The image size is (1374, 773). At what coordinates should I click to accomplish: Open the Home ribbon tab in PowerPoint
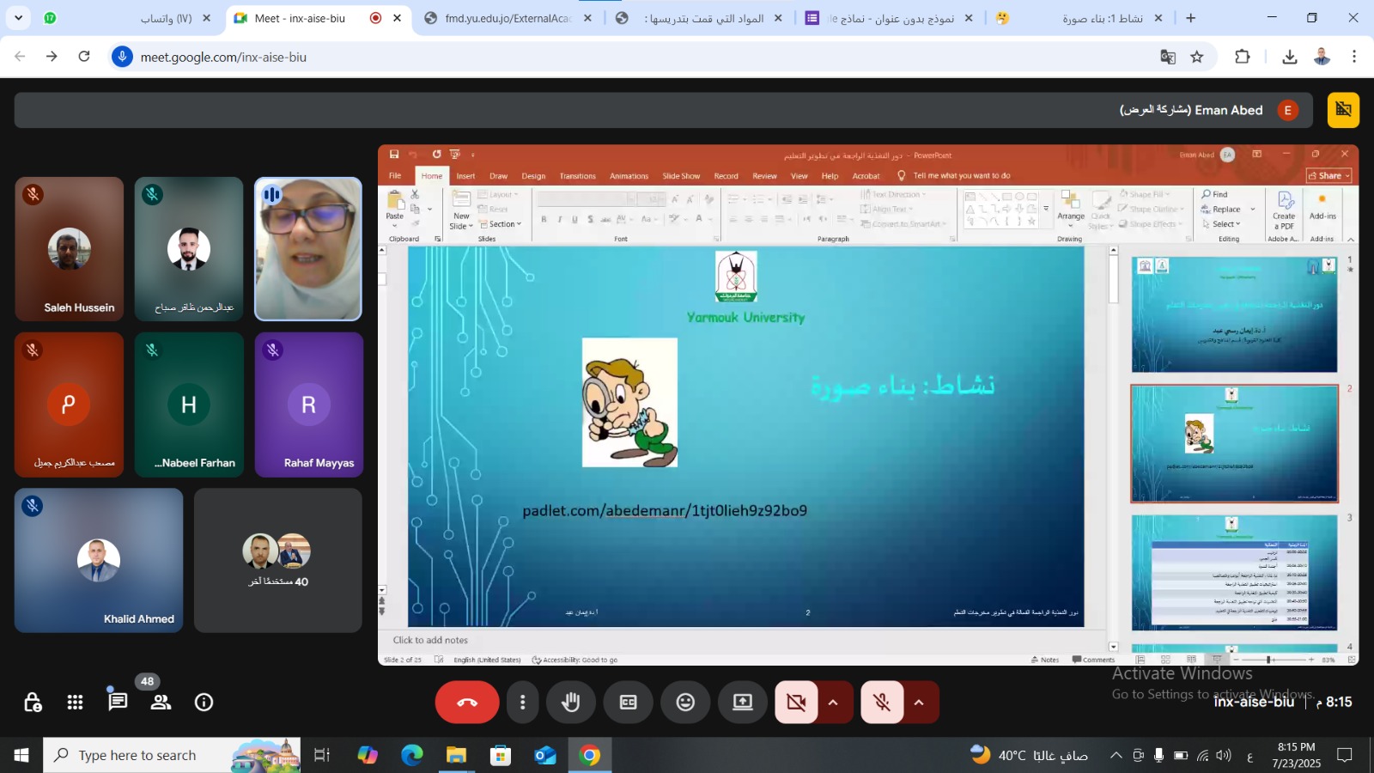click(432, 176)
